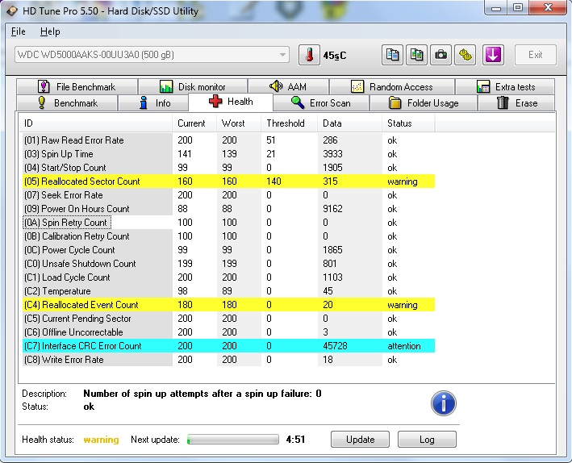The width and height of the screenshot is (572, 463).
Task: Switch to the Info tab
Action: click(154, 103)
